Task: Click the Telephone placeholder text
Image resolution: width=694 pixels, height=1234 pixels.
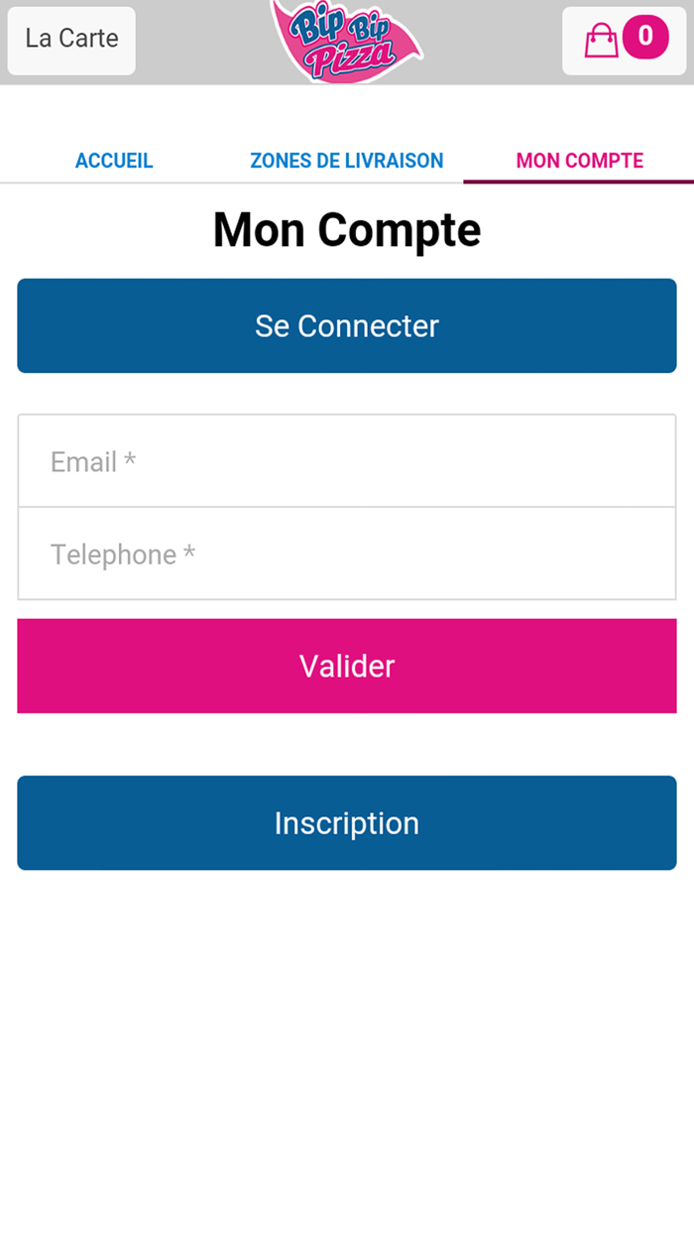Action: [x=113, y=555]
